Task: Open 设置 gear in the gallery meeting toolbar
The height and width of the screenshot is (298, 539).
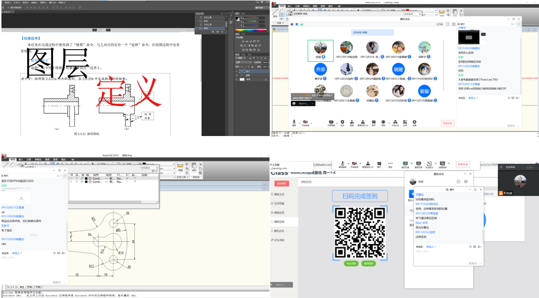Action: [x=415, y=123]
